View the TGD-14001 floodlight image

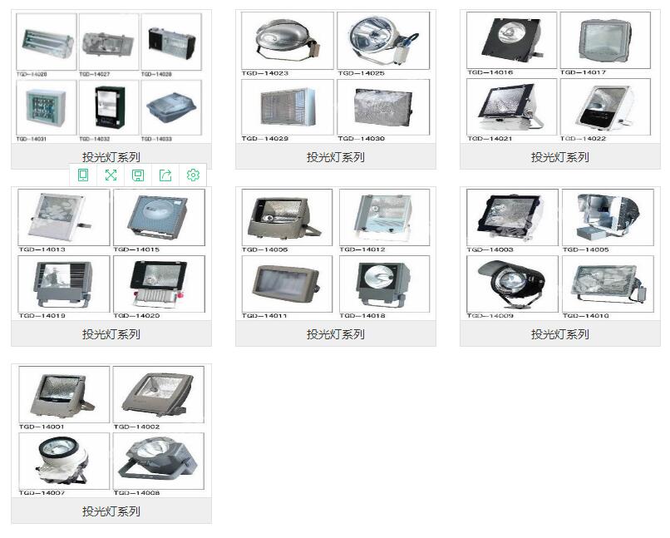tap(64, 394)
